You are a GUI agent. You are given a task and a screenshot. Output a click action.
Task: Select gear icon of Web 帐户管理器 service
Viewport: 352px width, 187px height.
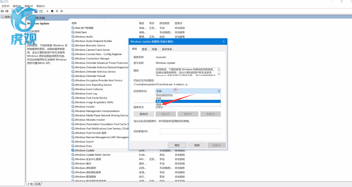pos(73,28)
